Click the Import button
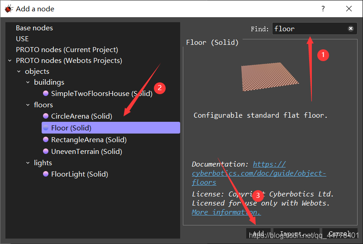363x244 pixels. coord(296,233)
